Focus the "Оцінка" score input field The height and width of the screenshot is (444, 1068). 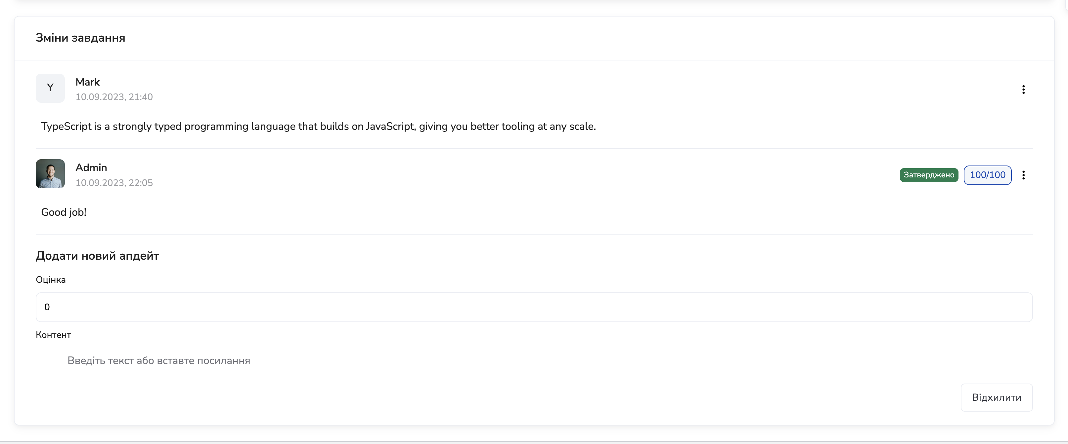pos(534,307)
